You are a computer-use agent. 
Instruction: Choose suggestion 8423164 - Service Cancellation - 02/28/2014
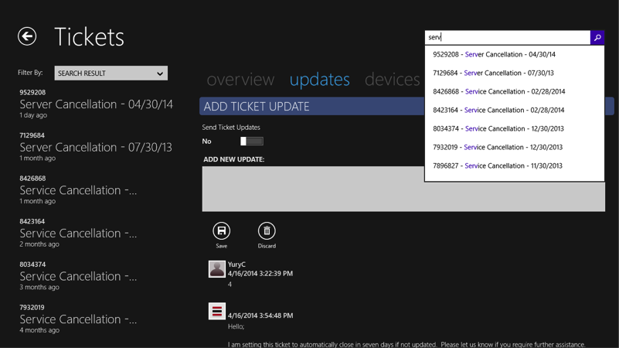[x=515, y=111]
